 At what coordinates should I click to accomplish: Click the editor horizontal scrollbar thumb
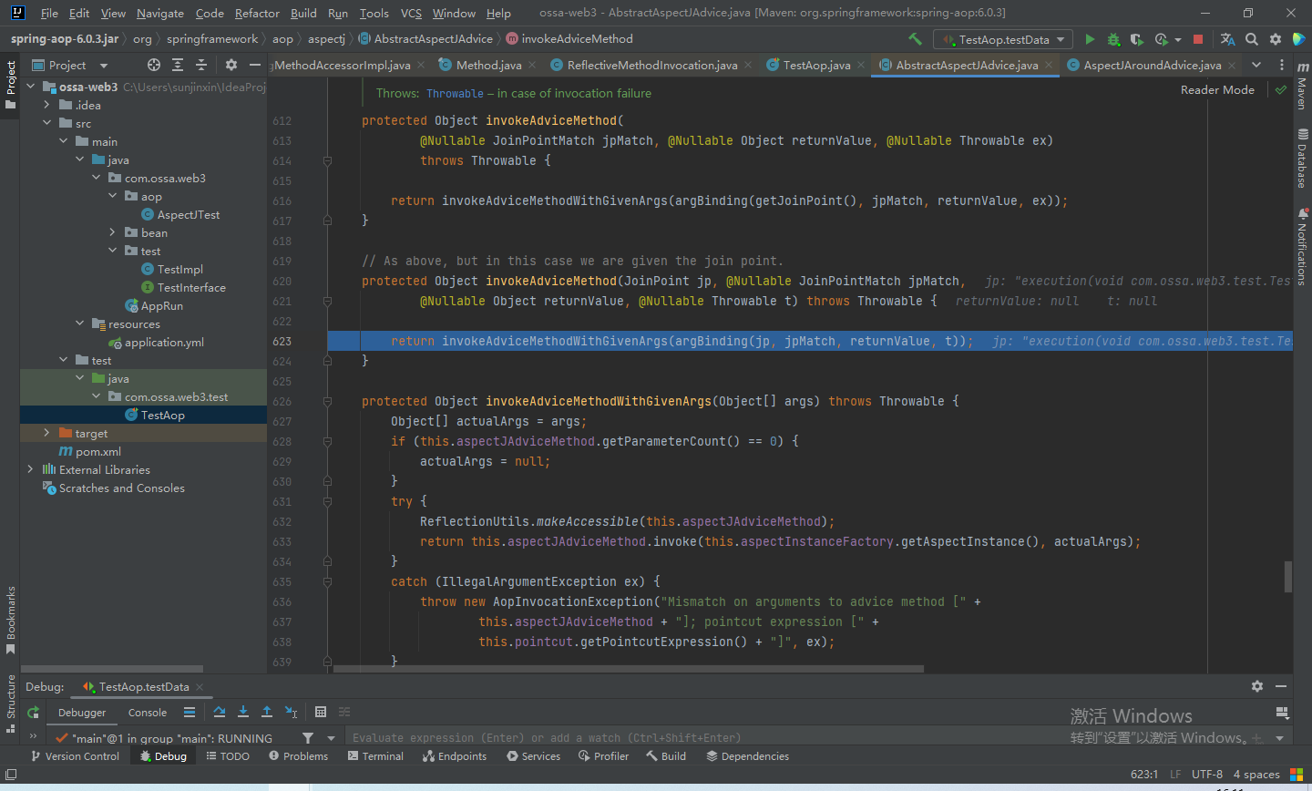629,669
